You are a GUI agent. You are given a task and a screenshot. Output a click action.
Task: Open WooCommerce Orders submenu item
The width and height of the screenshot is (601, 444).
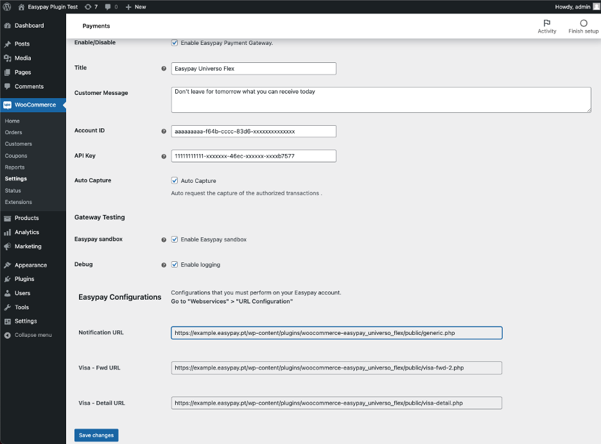[x=13, y=133]
